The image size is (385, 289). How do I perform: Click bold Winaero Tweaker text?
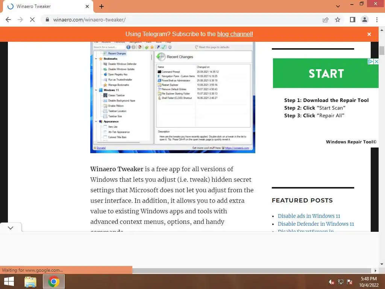pos(117,169)
